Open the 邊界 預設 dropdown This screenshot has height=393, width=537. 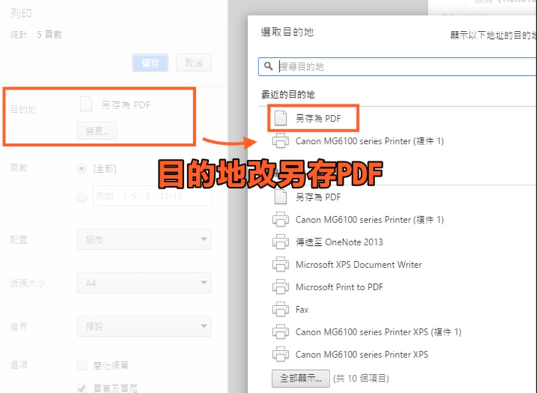144,326
